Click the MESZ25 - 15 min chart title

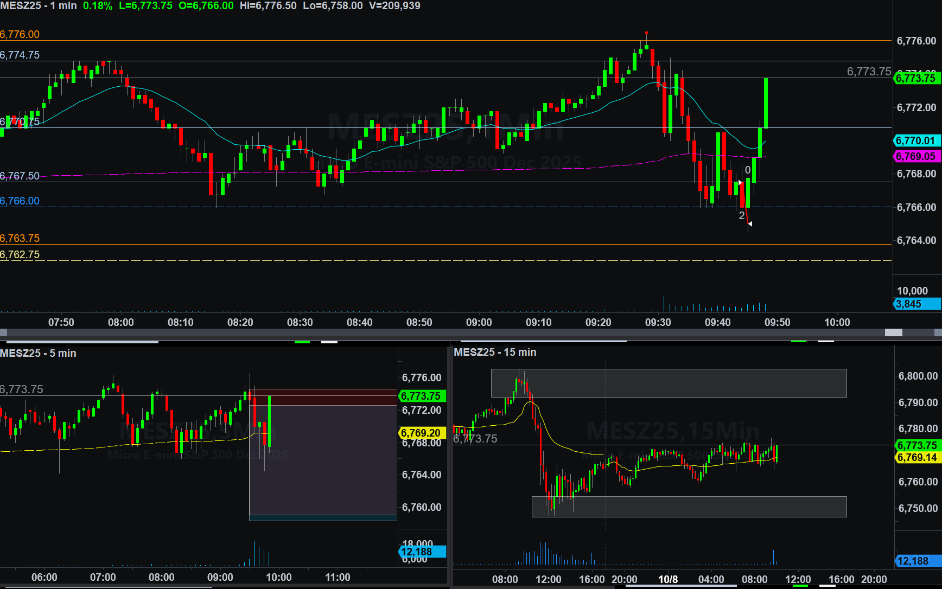click(x=495, y=353)
